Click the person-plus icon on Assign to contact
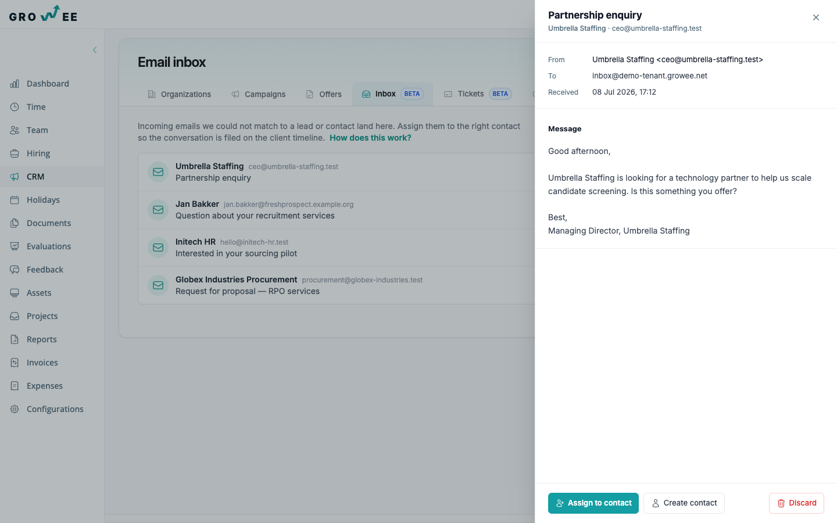Image resolution: width=837 pixels, height=523 pixels. click(x=560, y=503)
